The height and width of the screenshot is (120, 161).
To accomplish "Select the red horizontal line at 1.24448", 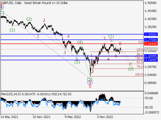I will click(x=72, y=44).
